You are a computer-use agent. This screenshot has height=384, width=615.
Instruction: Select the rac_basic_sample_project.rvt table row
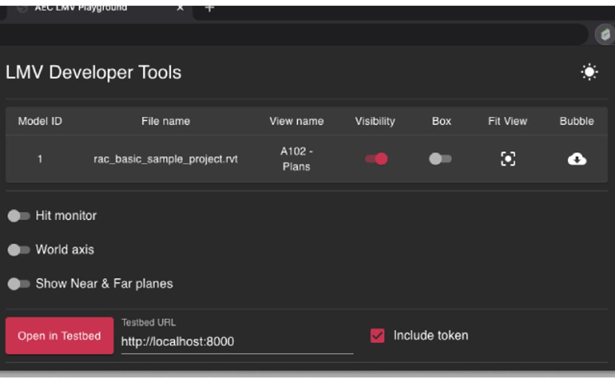166,158
